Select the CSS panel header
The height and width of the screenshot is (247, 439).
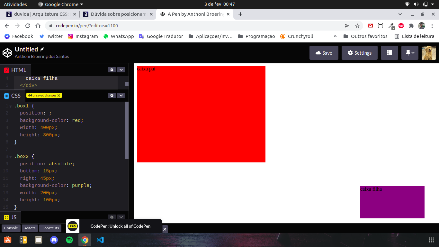(12, 96)
